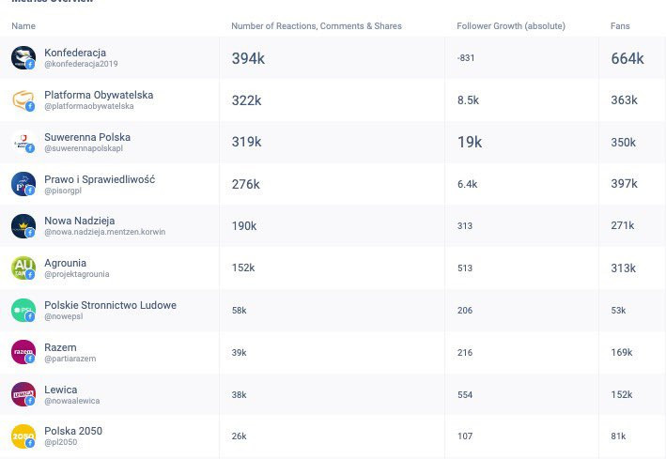
Task: Open the Suwerenna Polska page name
Action: [87, 137]
